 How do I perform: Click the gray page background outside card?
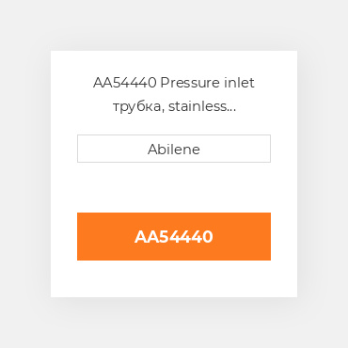point(25,174)
